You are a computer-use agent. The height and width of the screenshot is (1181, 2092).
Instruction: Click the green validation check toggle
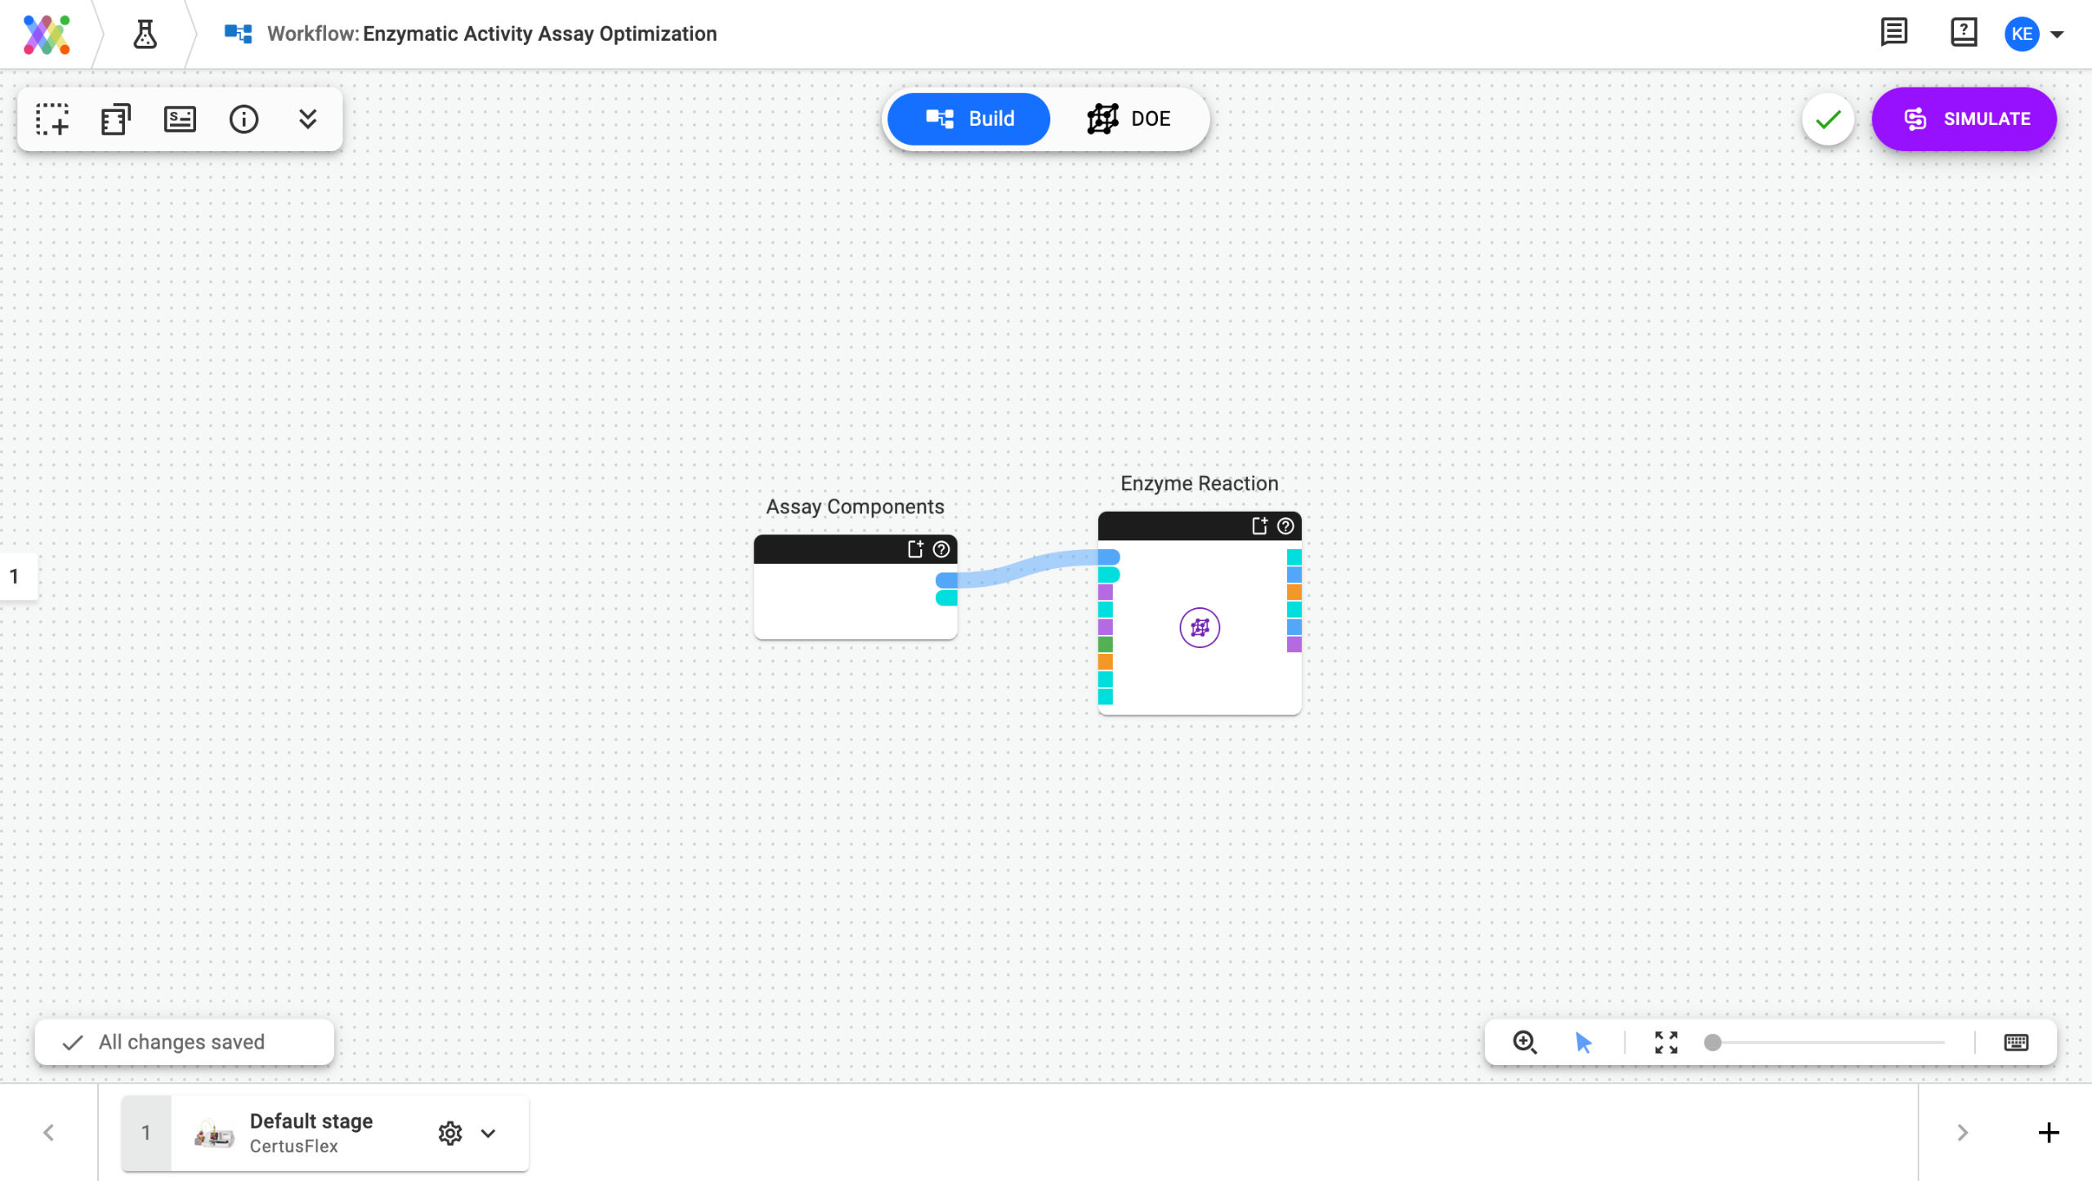[x=1827, y=119]
